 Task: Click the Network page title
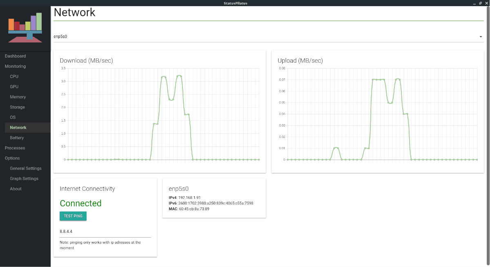click(x=74, y=12)
